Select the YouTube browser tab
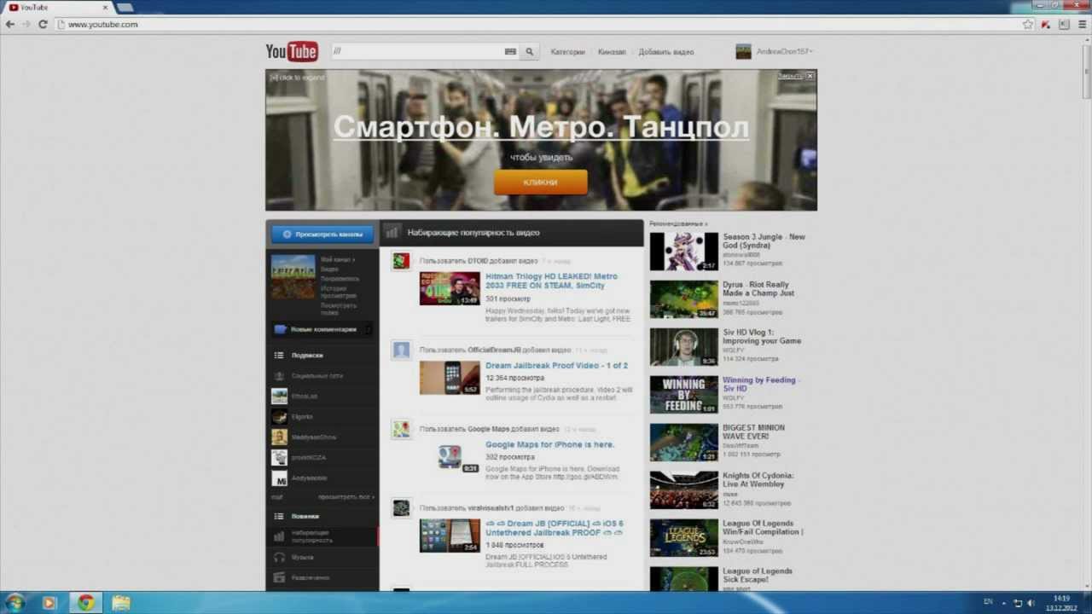This screenshot has width=1092, height=614. pyautogui.click(x=58, y=8)
